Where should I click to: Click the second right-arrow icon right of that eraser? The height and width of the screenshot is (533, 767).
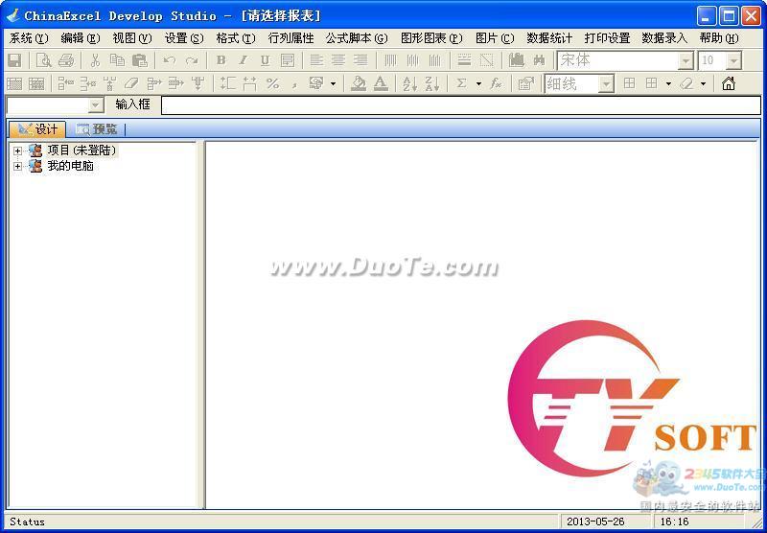coord(176,84)
